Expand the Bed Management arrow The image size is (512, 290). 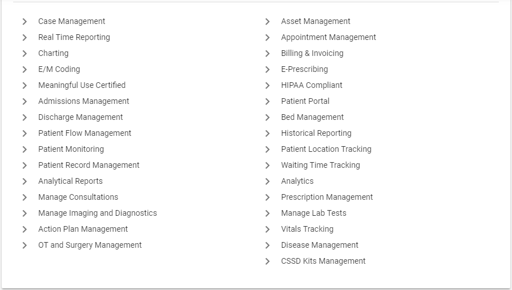click(268, 118)
